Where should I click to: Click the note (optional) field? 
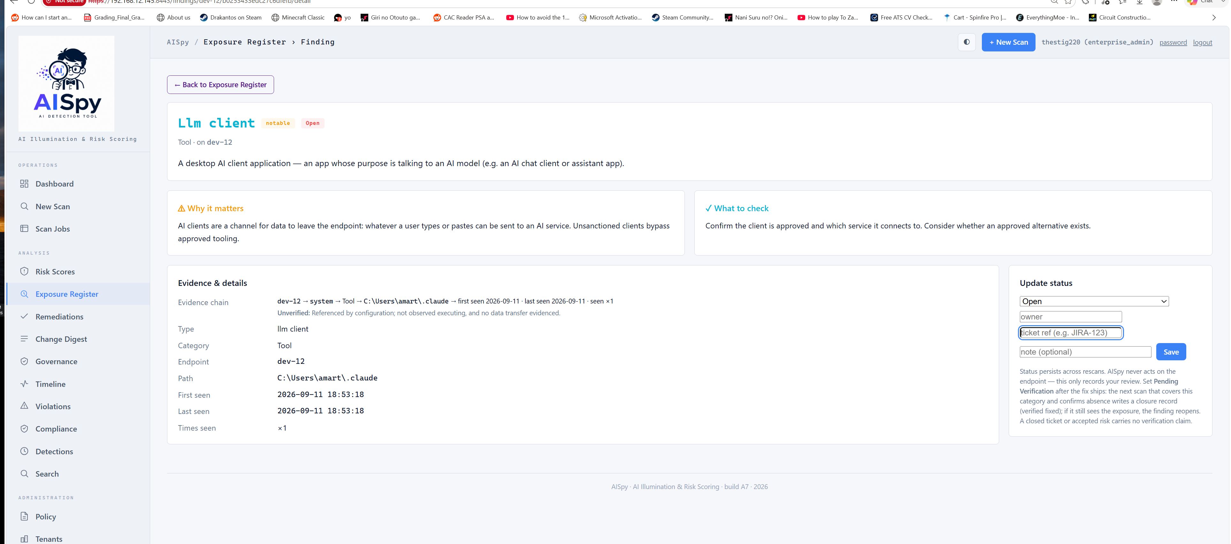[x=1085, y=352]
